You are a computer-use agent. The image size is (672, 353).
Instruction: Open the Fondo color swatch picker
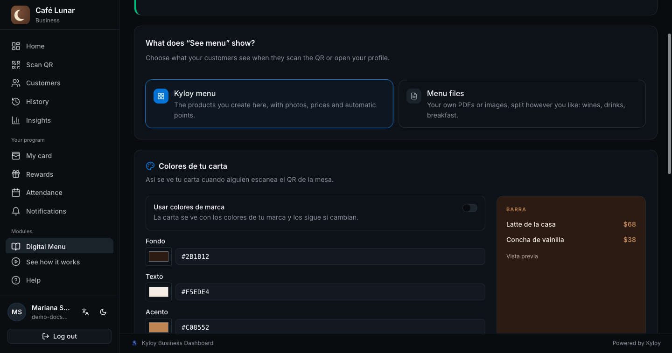pos(159,256)
